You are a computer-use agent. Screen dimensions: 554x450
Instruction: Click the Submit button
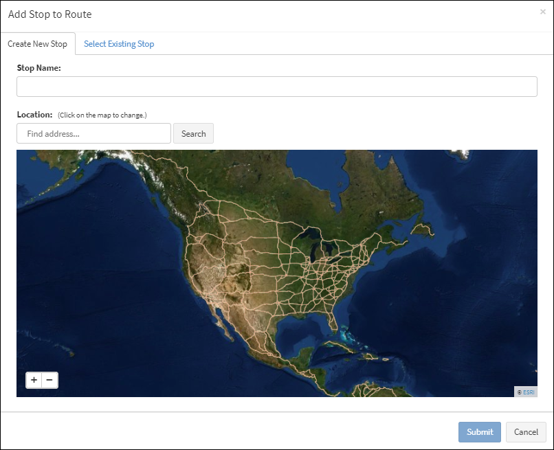[479, 432]
